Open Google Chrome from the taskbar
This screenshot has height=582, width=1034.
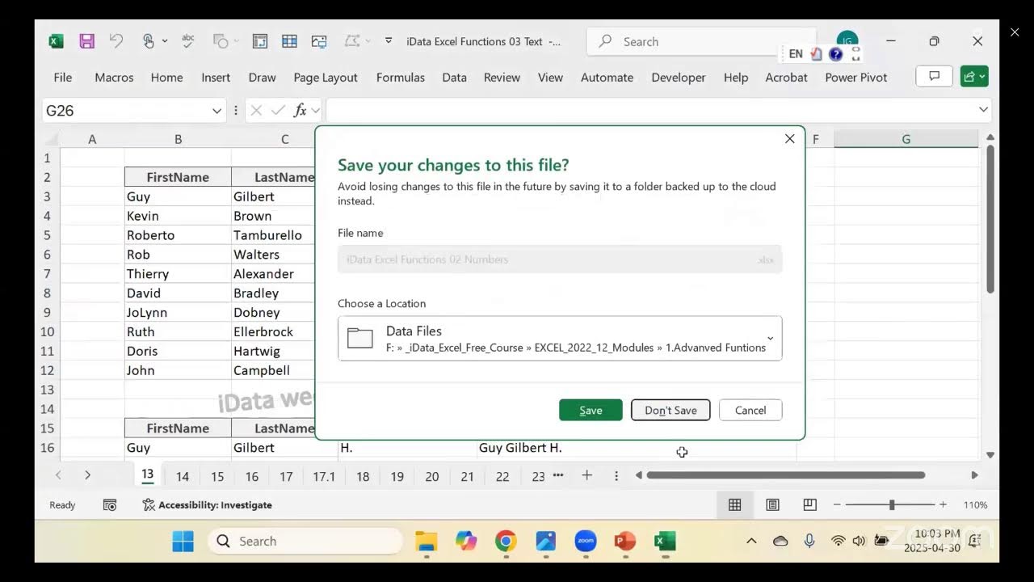pyautogui.click(x=506, y=541)
